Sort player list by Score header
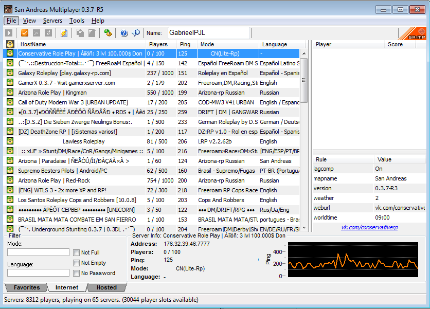Image resolution: width=430 pixels, height=309 pixels. pos(400,44)
